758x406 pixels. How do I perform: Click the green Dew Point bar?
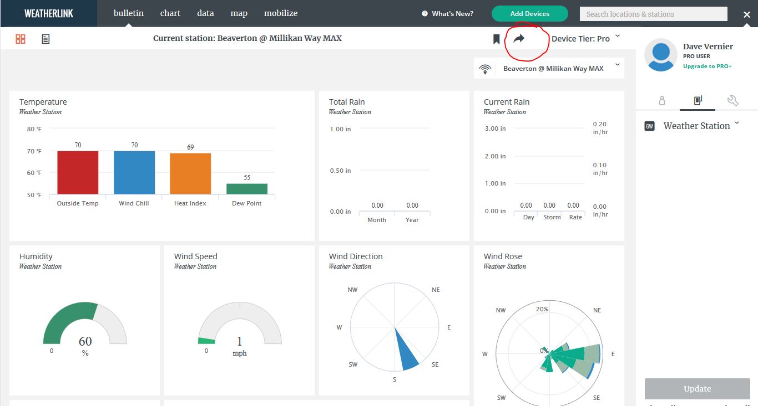(247, 189)
